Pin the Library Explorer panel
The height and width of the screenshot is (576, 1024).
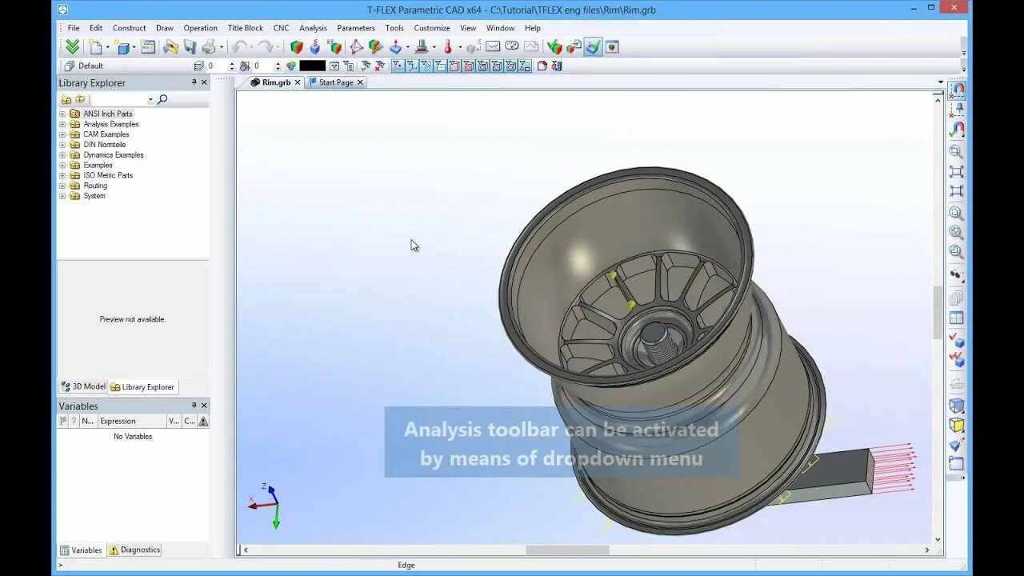[x=194, y=82]
